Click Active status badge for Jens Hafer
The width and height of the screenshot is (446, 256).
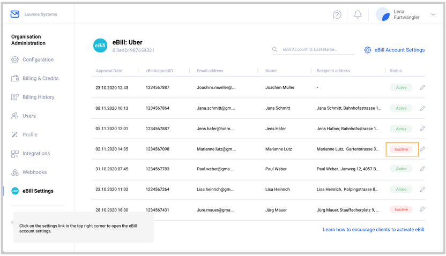tap(401, 129)
